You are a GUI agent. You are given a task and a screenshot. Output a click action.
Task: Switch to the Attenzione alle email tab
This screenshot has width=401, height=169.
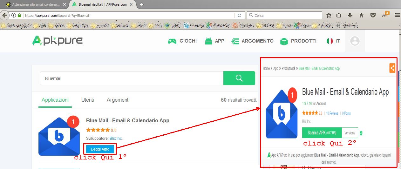[36, 5]
